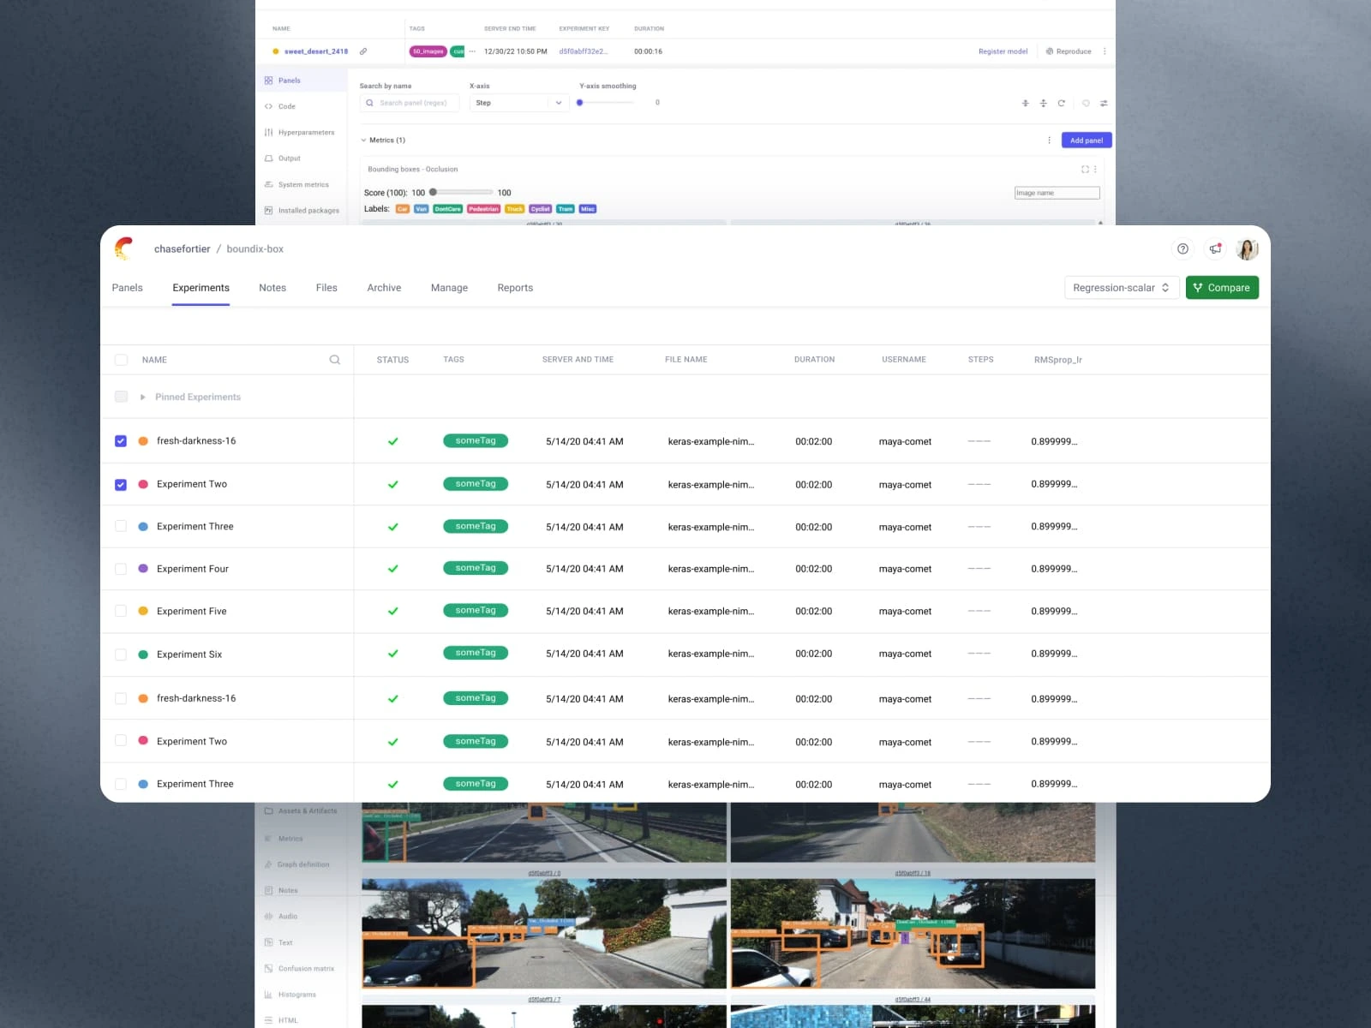Click the green Compare button
This screenshot has width=1371, height=1028.
click(1222, 288)
